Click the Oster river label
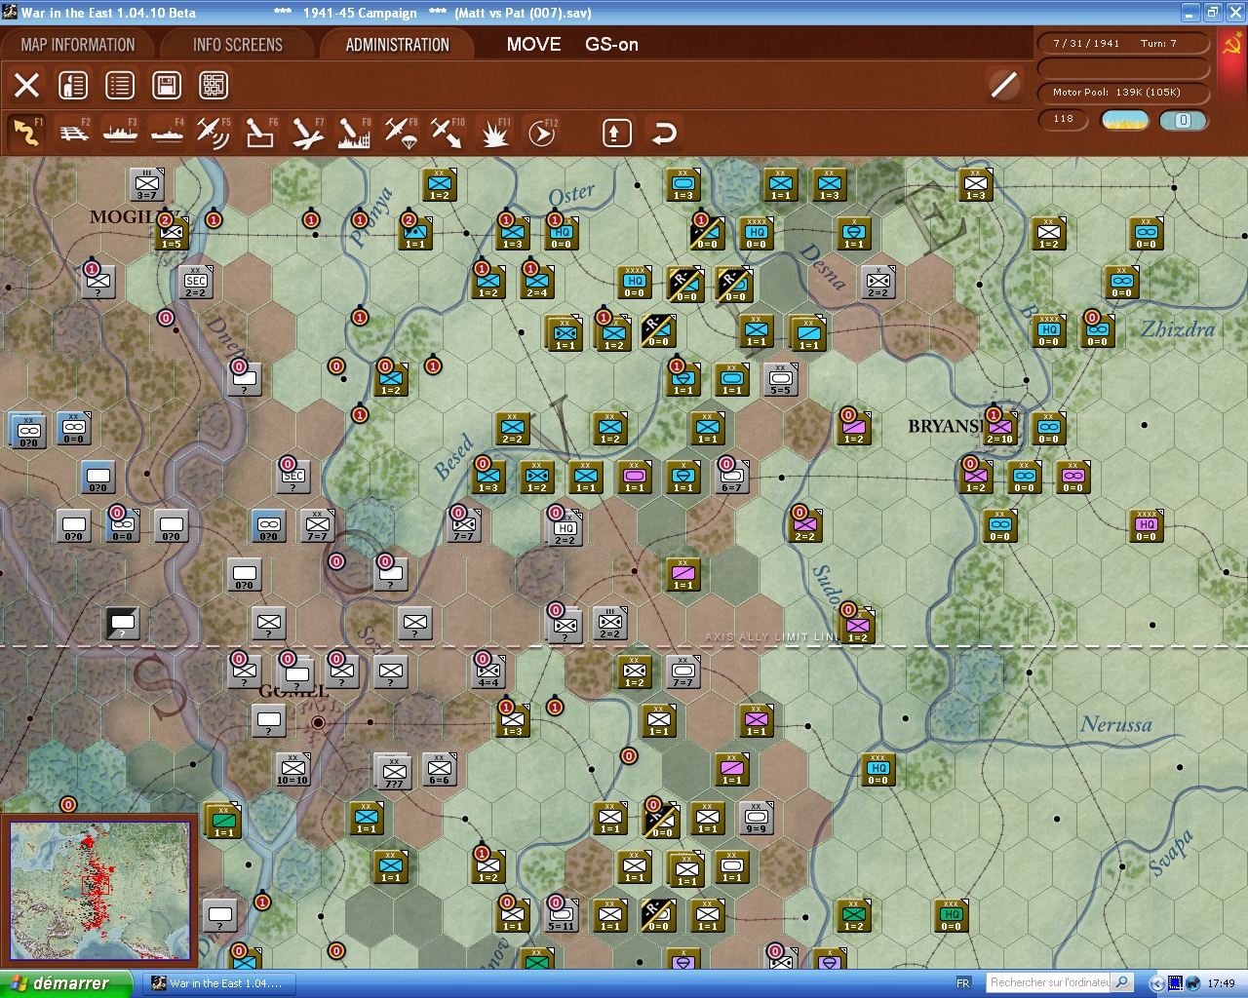This screenshot has width=1248, height=998. click(572, 195)
